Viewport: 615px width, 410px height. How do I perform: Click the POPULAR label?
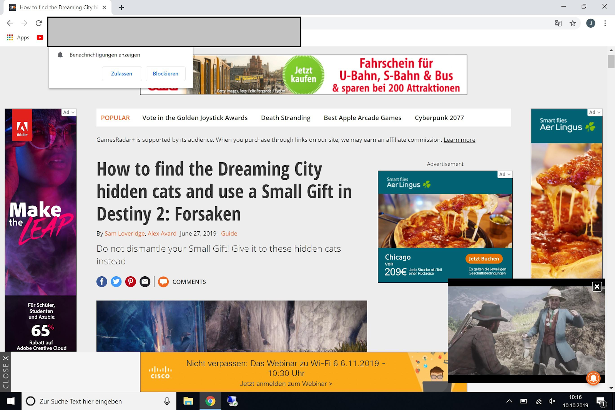coord(115,118)
